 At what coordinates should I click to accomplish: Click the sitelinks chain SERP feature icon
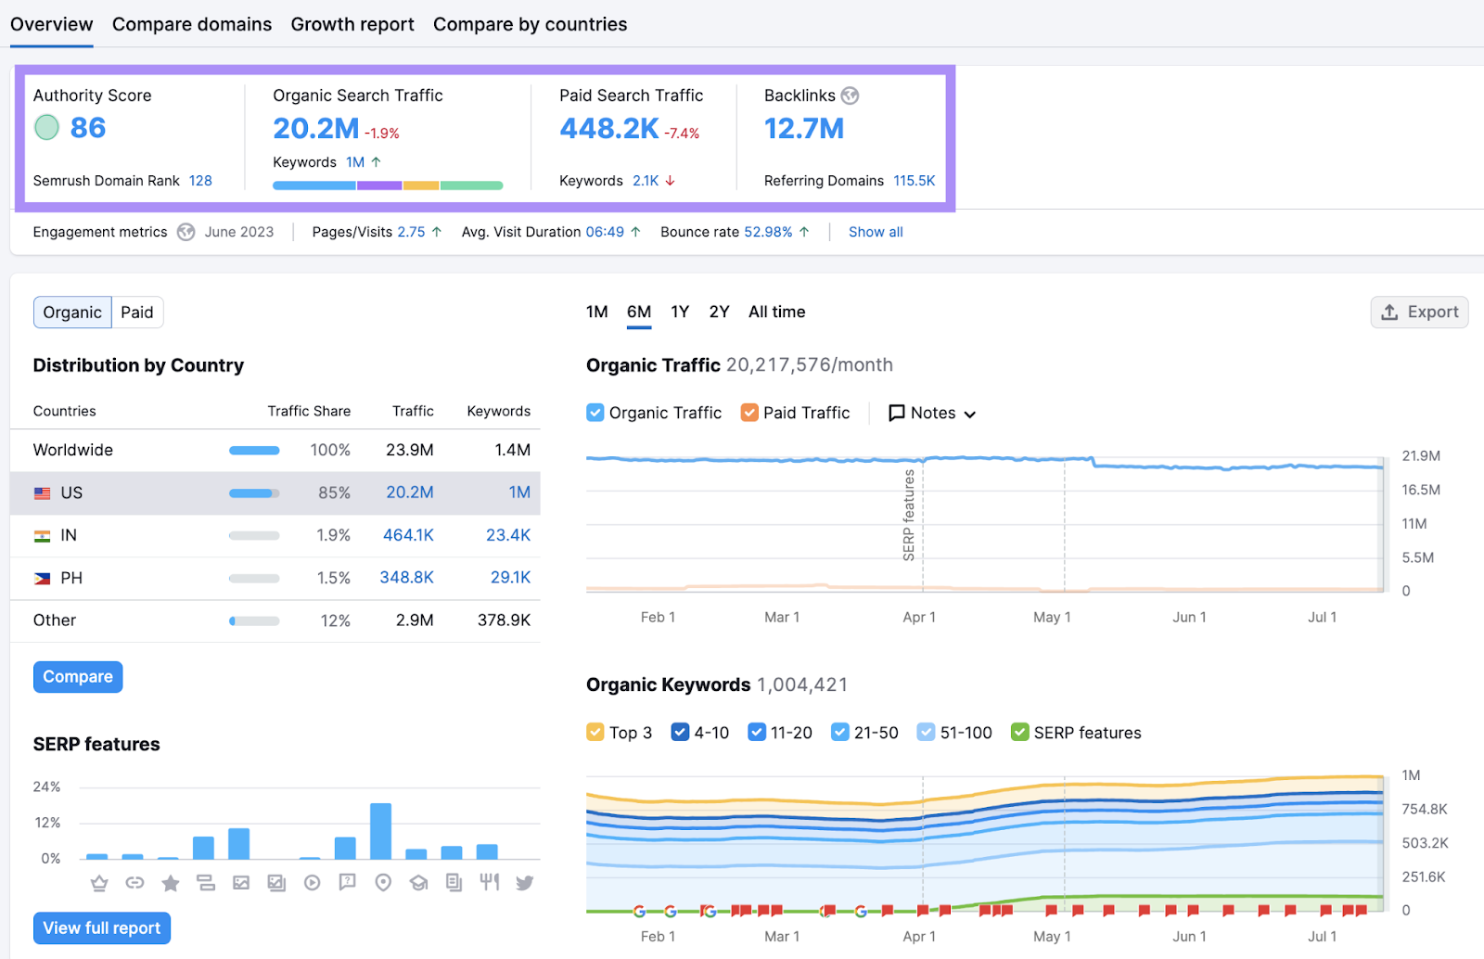[x=134, y=883]
